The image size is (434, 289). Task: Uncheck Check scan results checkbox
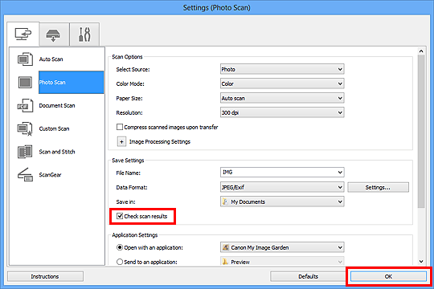pyautogui.click(x=120, y=216)
